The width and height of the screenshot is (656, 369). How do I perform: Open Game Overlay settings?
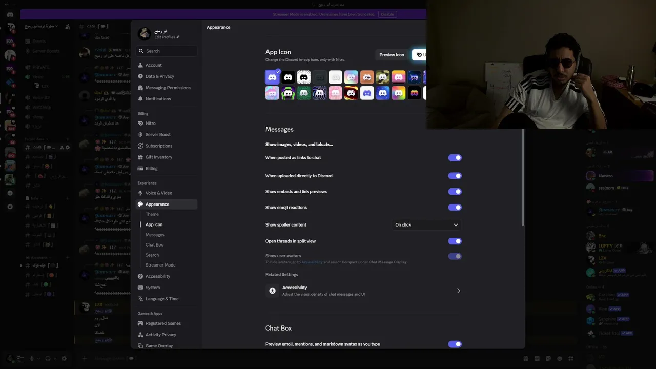point(167,346)
